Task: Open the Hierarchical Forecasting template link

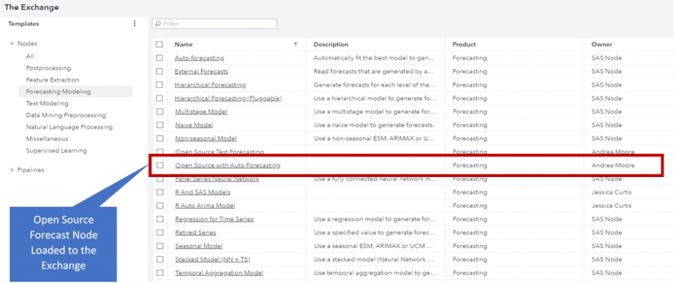Action: (210, 85)
